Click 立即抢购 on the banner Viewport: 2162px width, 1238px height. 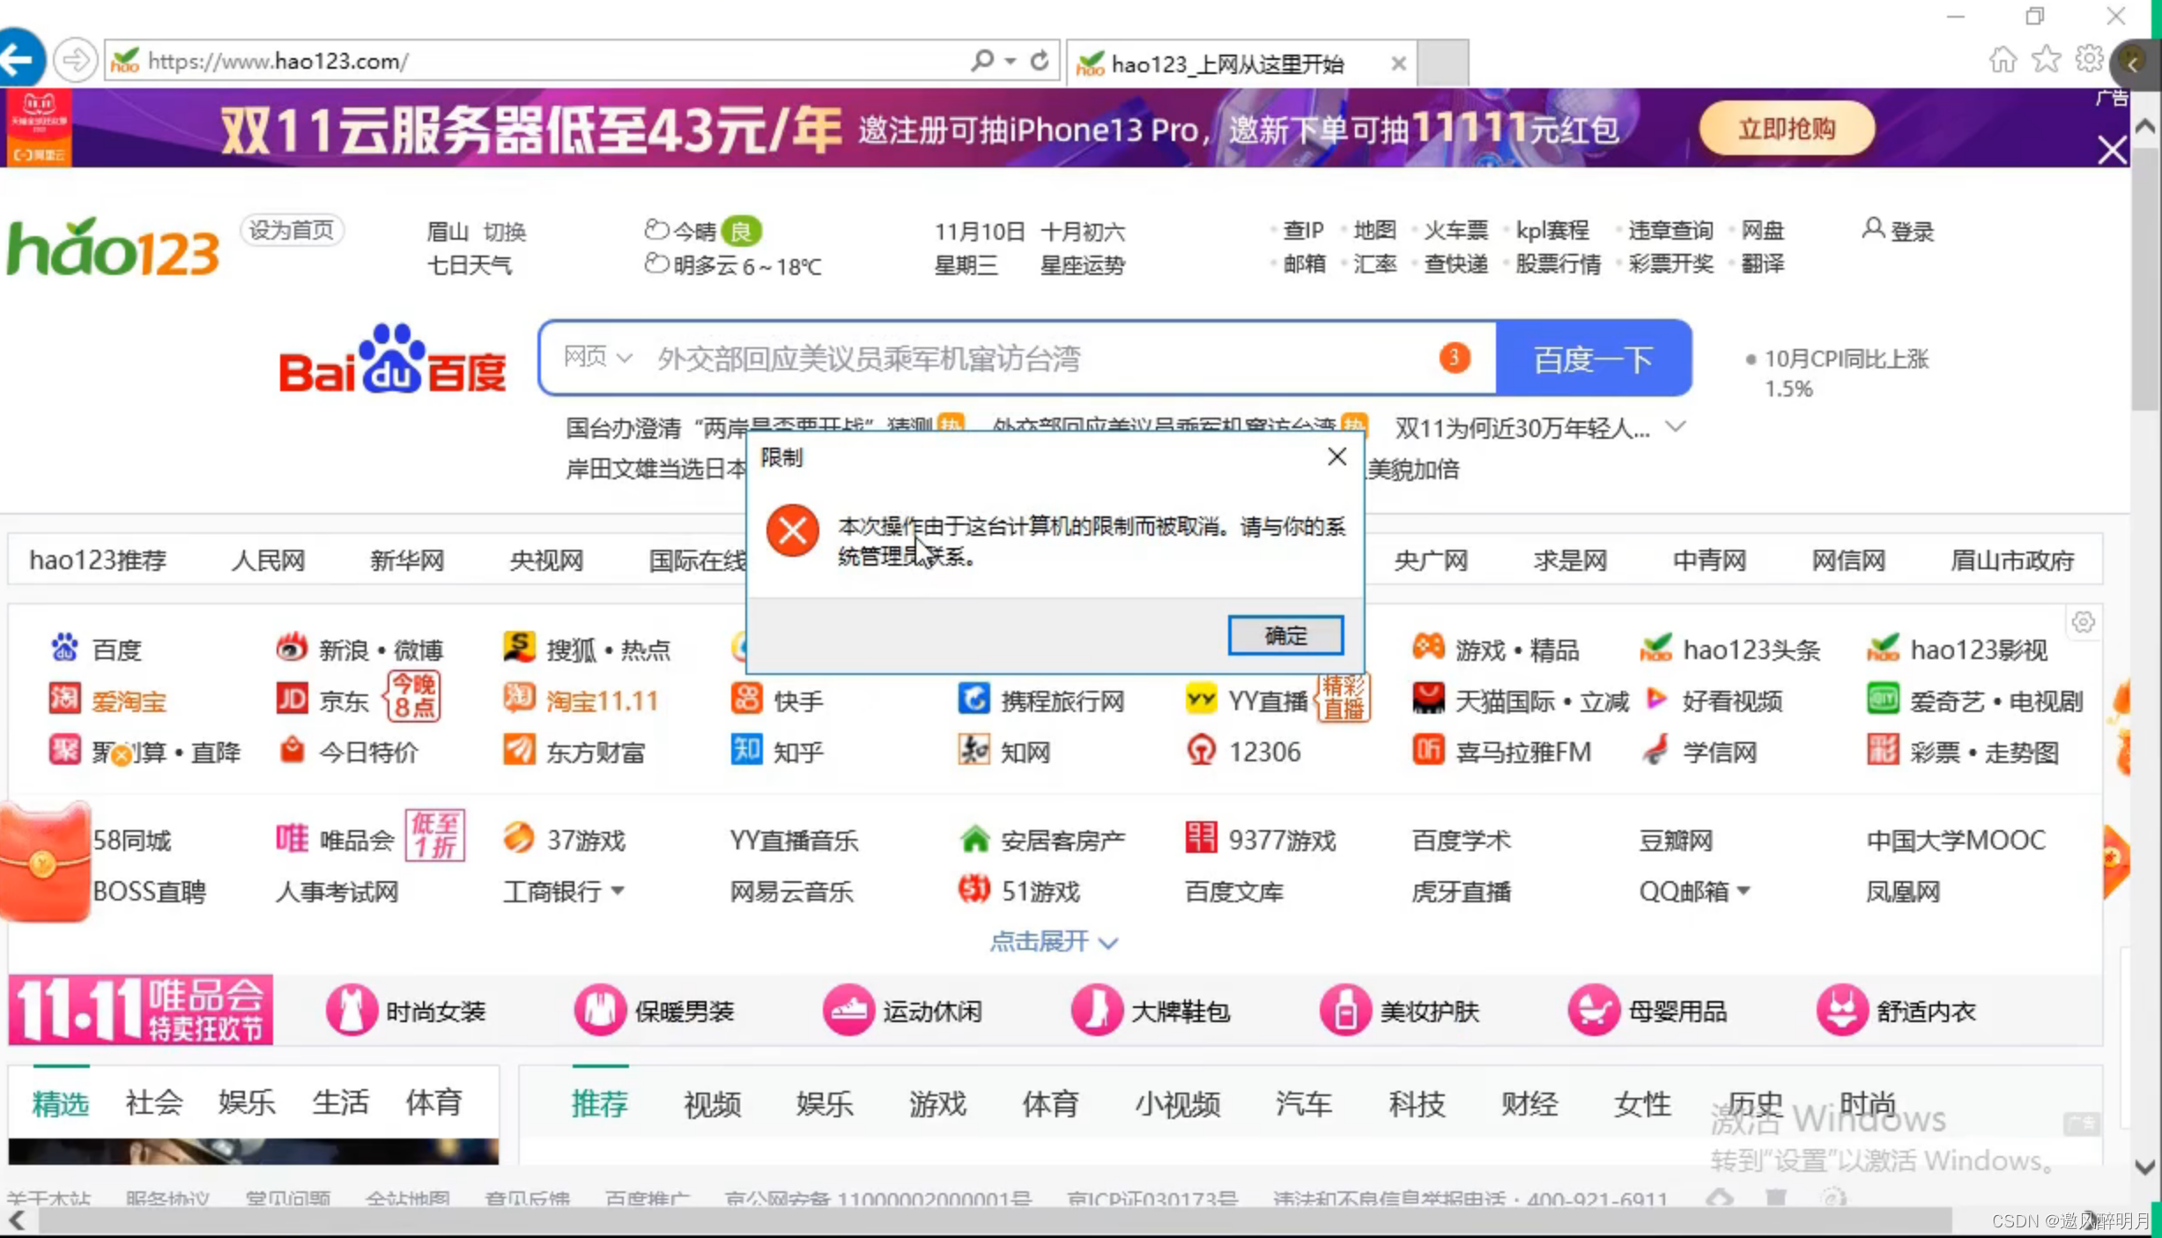pyautogui.click(x=1787, y=129)
